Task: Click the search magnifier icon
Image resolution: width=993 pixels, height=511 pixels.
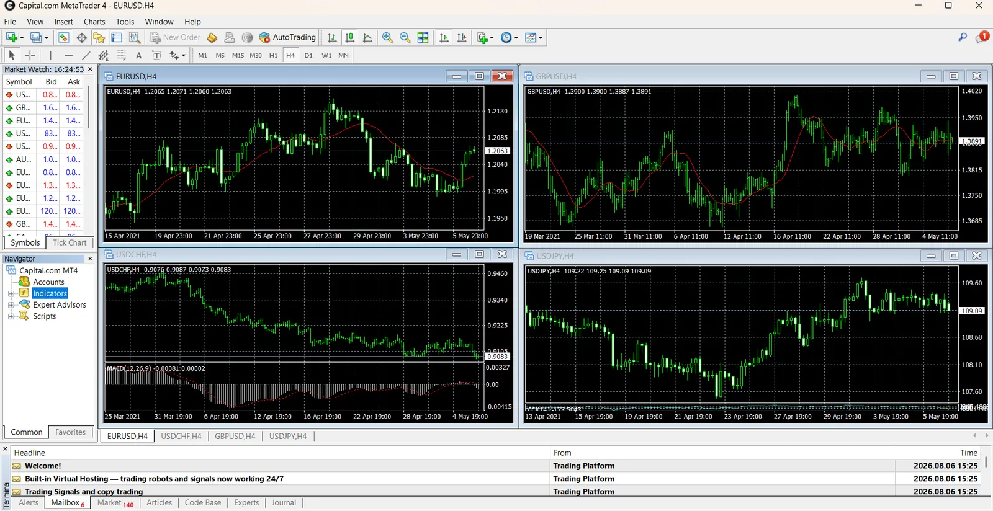Action: (963, 37)
